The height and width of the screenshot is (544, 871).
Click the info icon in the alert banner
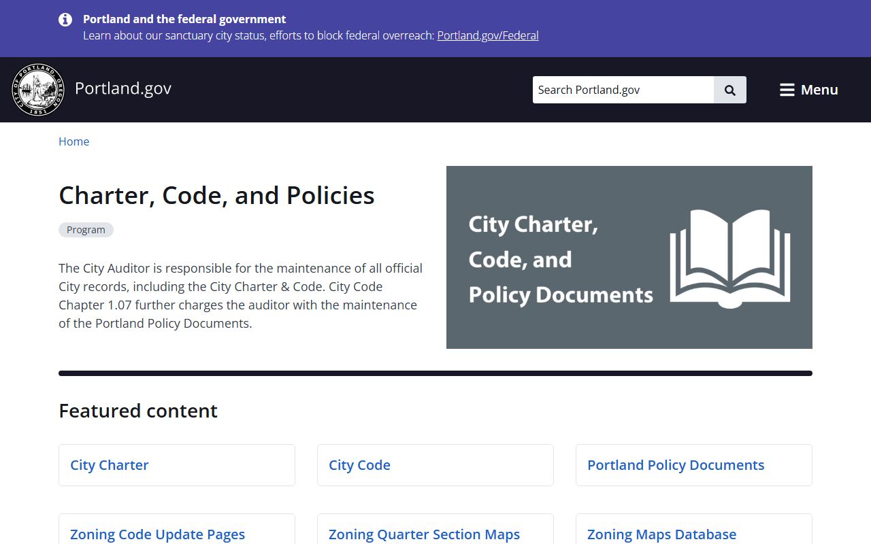[x=65, y=20]
